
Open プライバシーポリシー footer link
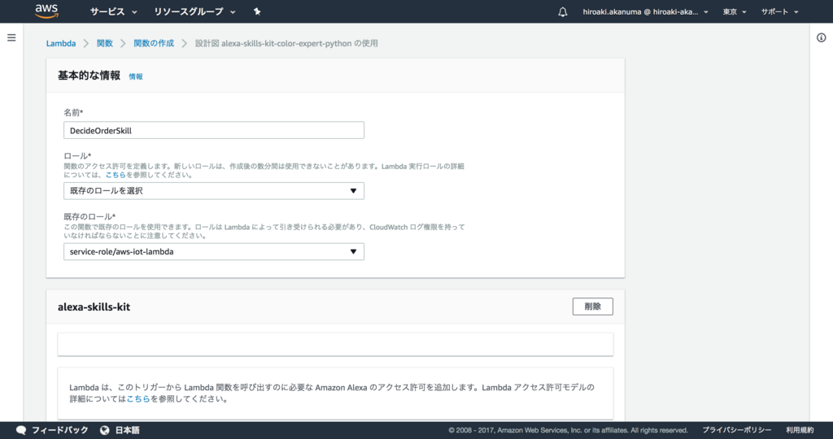736,430
